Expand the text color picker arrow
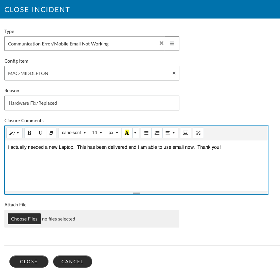The width and height of the screenshot is (280, 272). point(135,133)
